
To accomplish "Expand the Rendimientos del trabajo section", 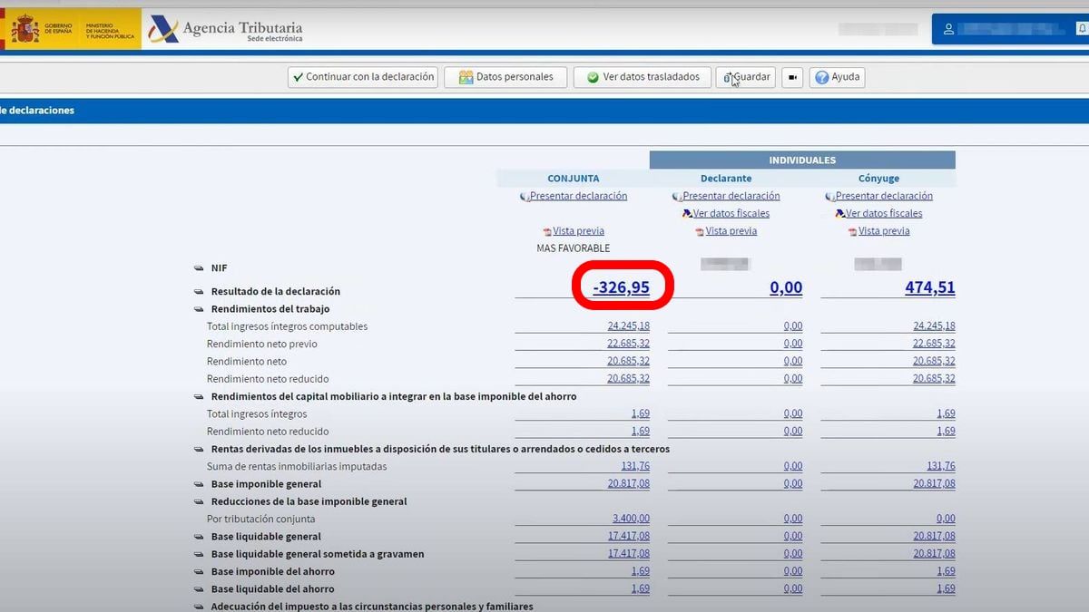I will [x=199, y=308].
